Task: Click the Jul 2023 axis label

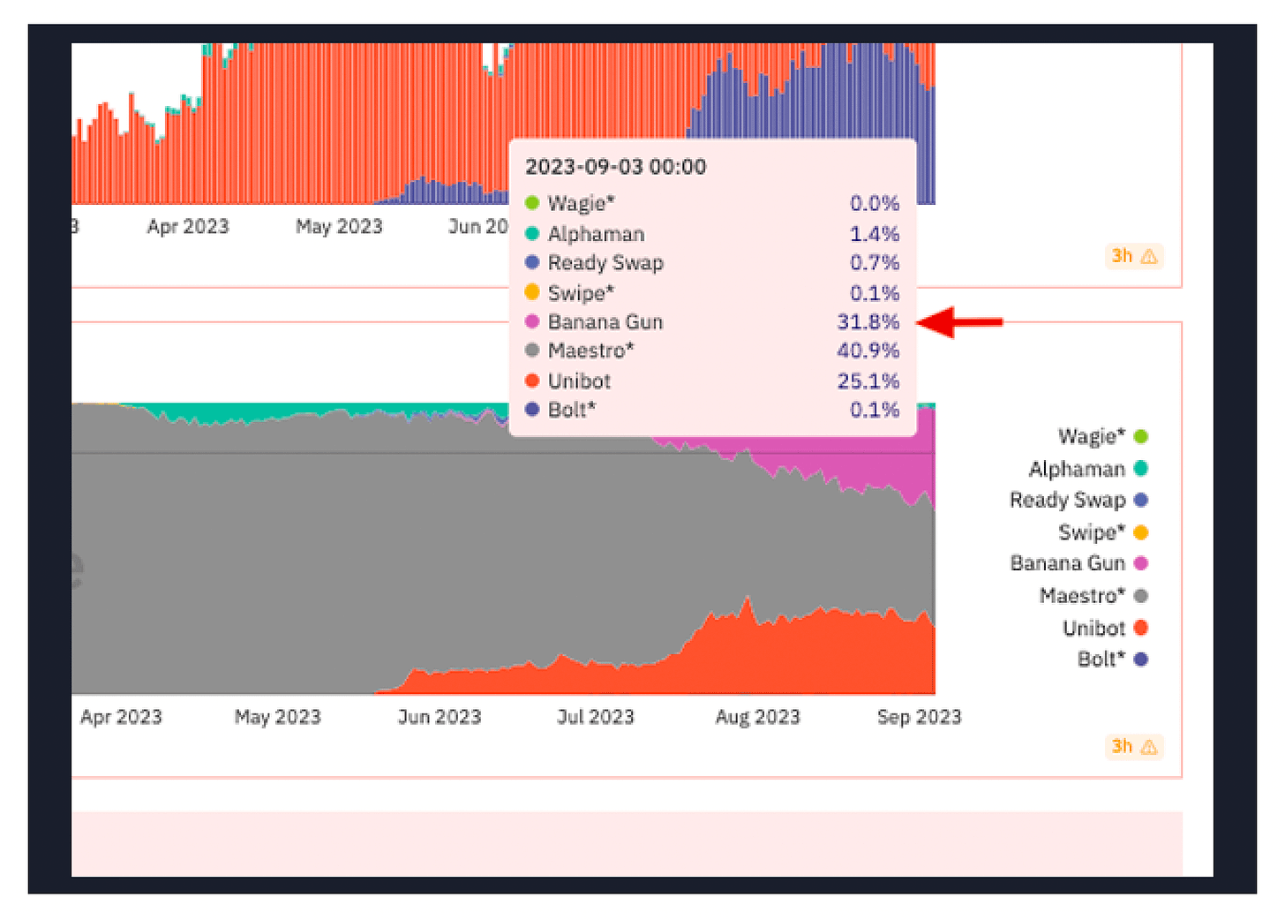Action: coord(595,717)
